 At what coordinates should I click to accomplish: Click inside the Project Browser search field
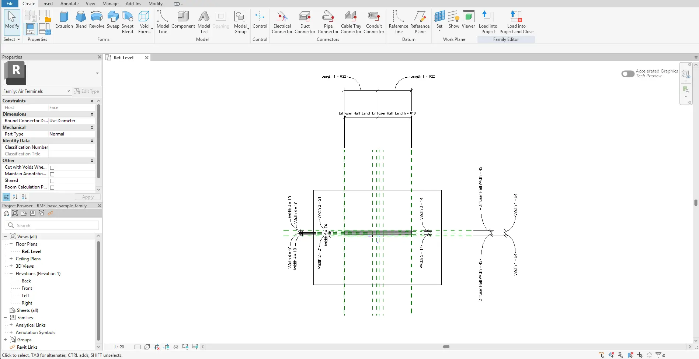(52, 225)
